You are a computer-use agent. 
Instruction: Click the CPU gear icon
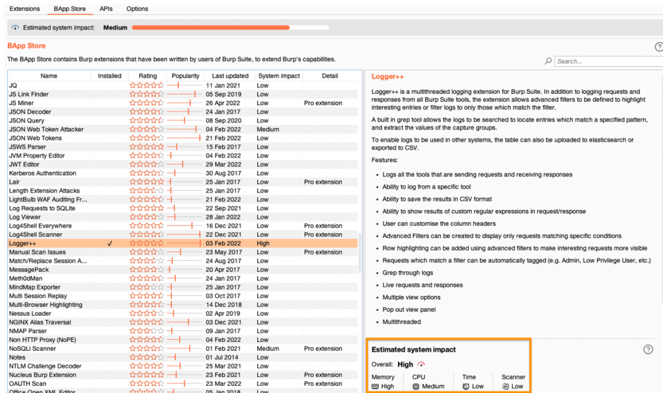pyautogui.click(x=416, y=387)
